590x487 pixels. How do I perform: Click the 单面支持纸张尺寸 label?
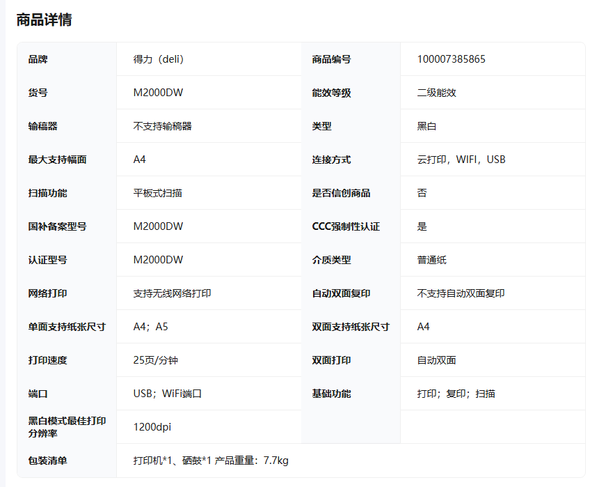(x=67, y=327)
